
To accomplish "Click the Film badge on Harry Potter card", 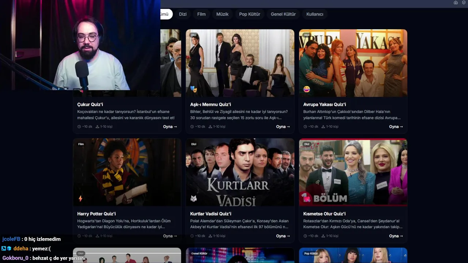I will [x=81, y=144].
